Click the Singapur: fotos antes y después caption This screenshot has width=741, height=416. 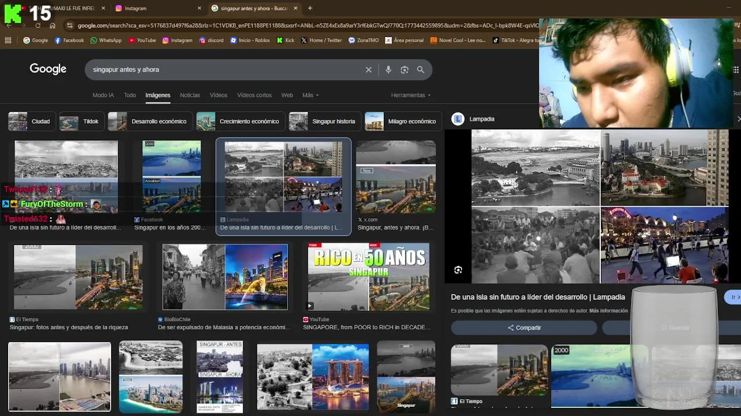coord(68,328)
